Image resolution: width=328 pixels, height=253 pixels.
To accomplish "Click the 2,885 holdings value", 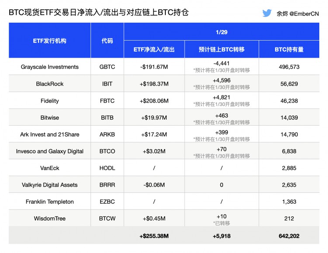I will point(289,168).
